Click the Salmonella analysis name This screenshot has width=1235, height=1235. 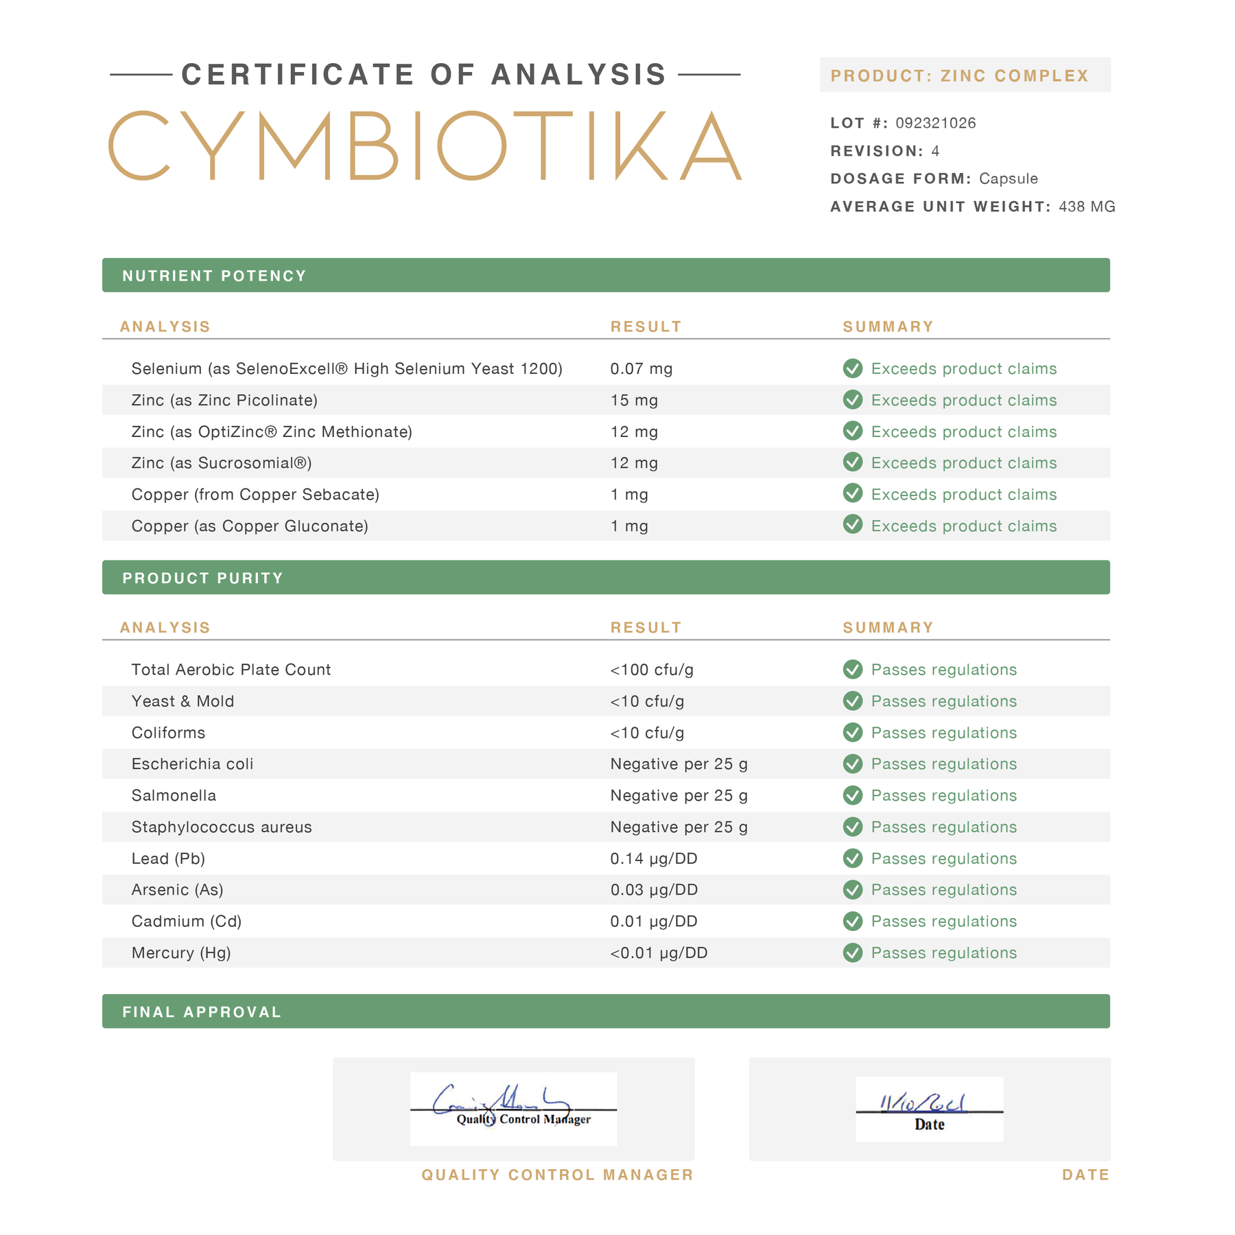tap(174, 795)
